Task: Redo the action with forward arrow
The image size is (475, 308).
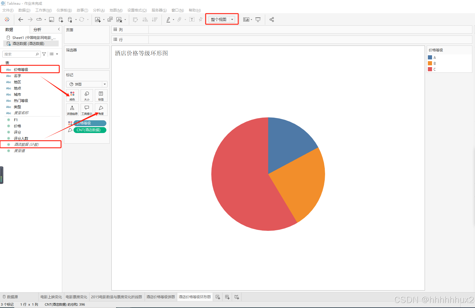Action: click(x=30, y=20)
